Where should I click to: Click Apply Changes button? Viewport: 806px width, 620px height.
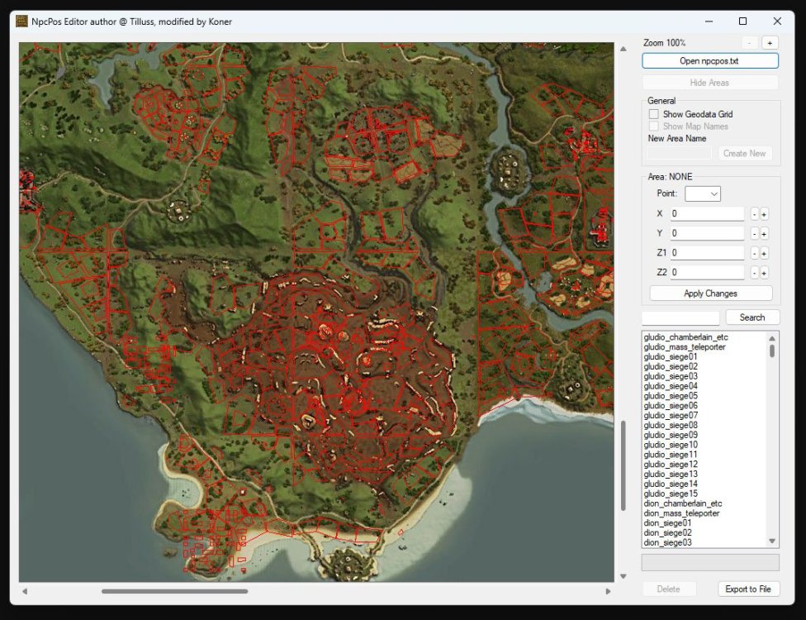coord(711,293)
